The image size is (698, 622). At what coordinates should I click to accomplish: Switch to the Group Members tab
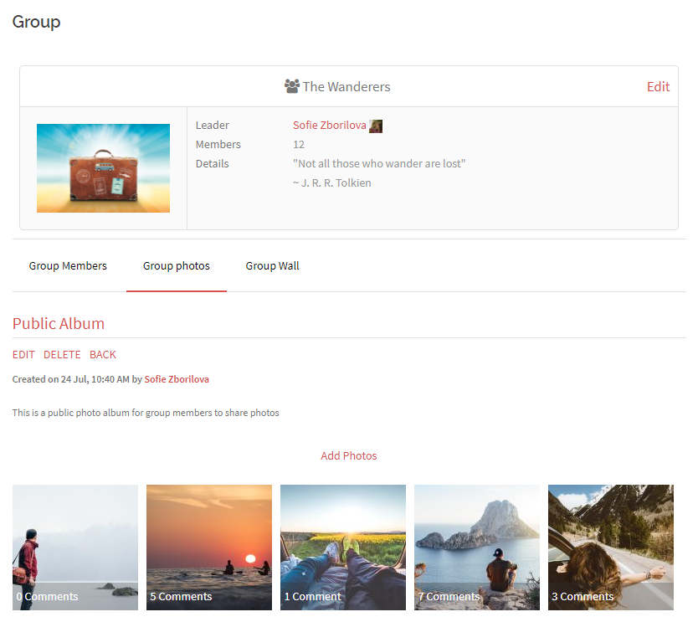pyautogui.click(x=68, y=266)
